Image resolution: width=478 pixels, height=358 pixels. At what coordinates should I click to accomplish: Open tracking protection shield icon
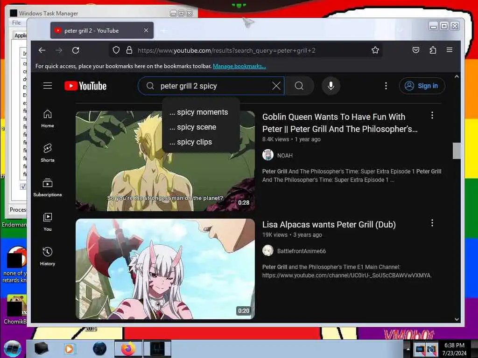(x=116, y=50)
